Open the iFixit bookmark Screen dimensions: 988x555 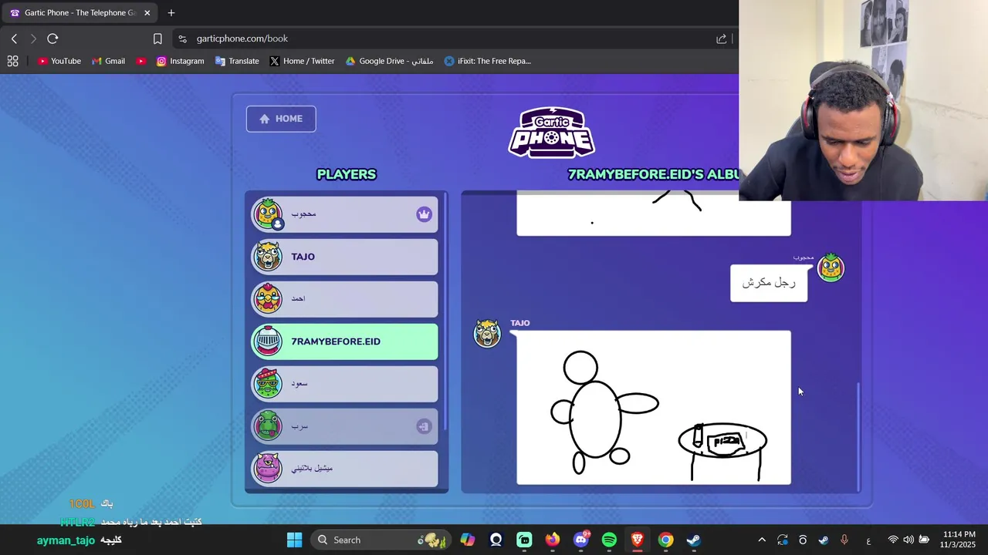pos(488,61)
